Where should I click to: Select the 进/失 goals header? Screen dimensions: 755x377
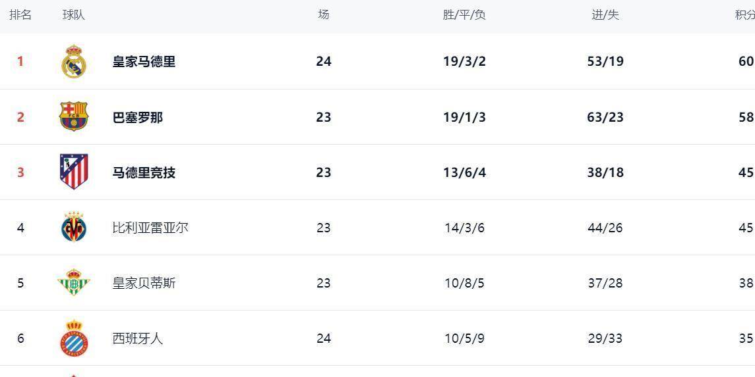[x=605, y=14]
